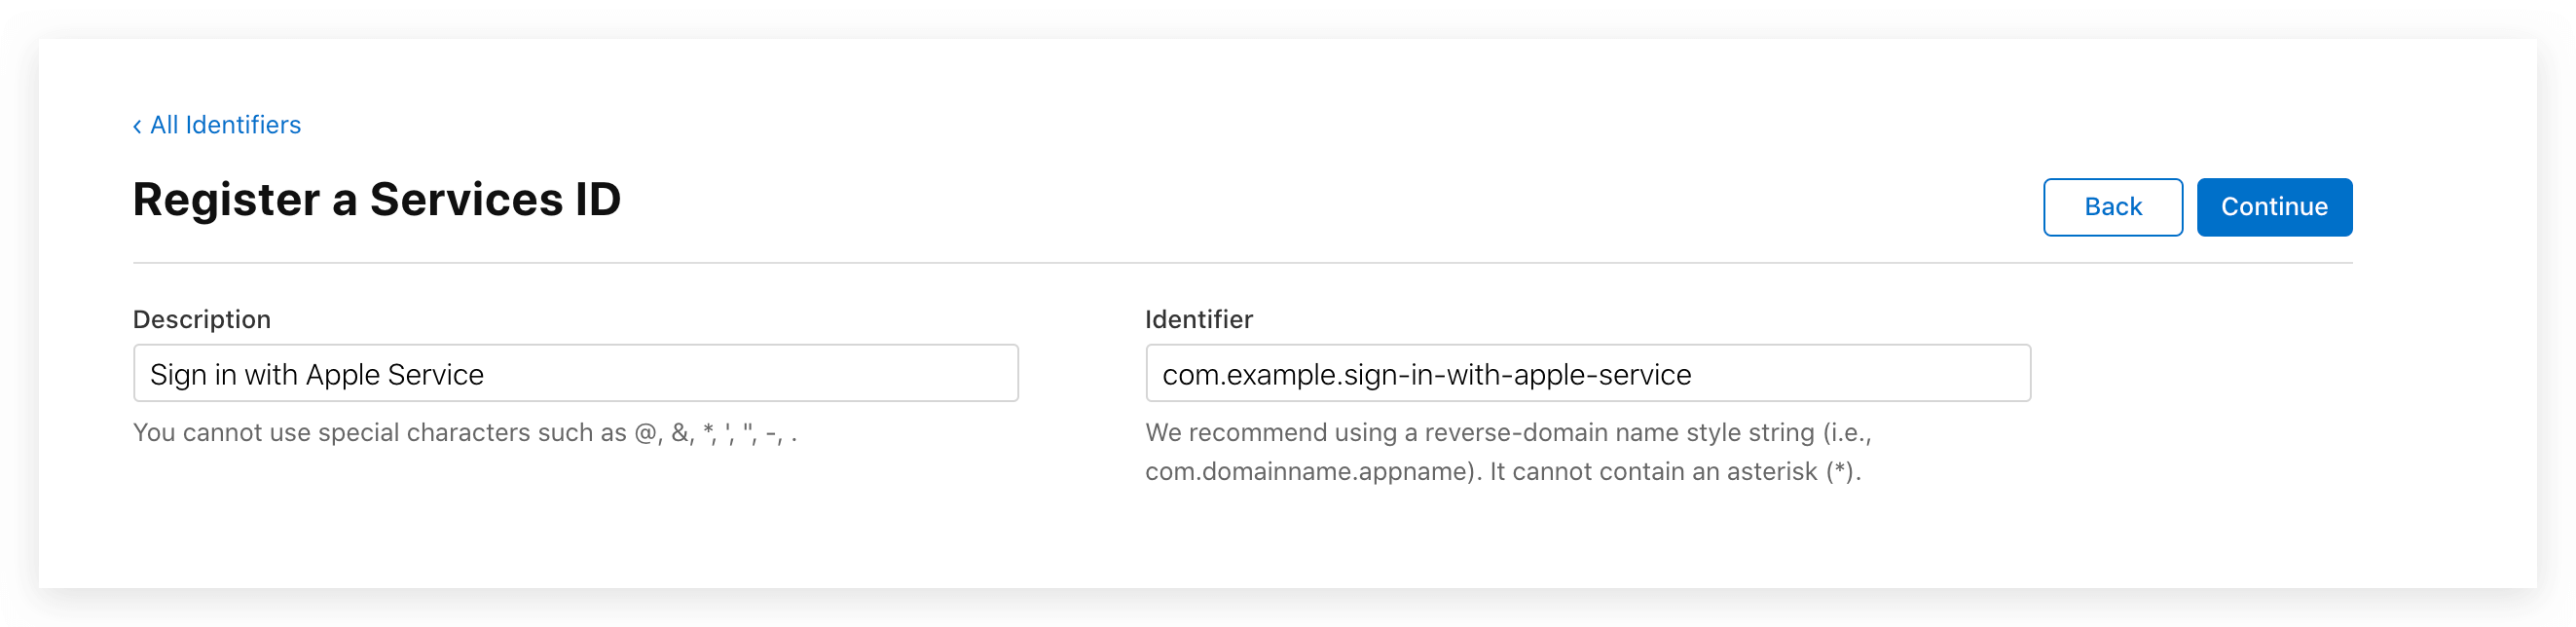The width and height of the screenshot is (2576, 627).
Task: Click the special characters hint under Description
Action: coord(464,433)
